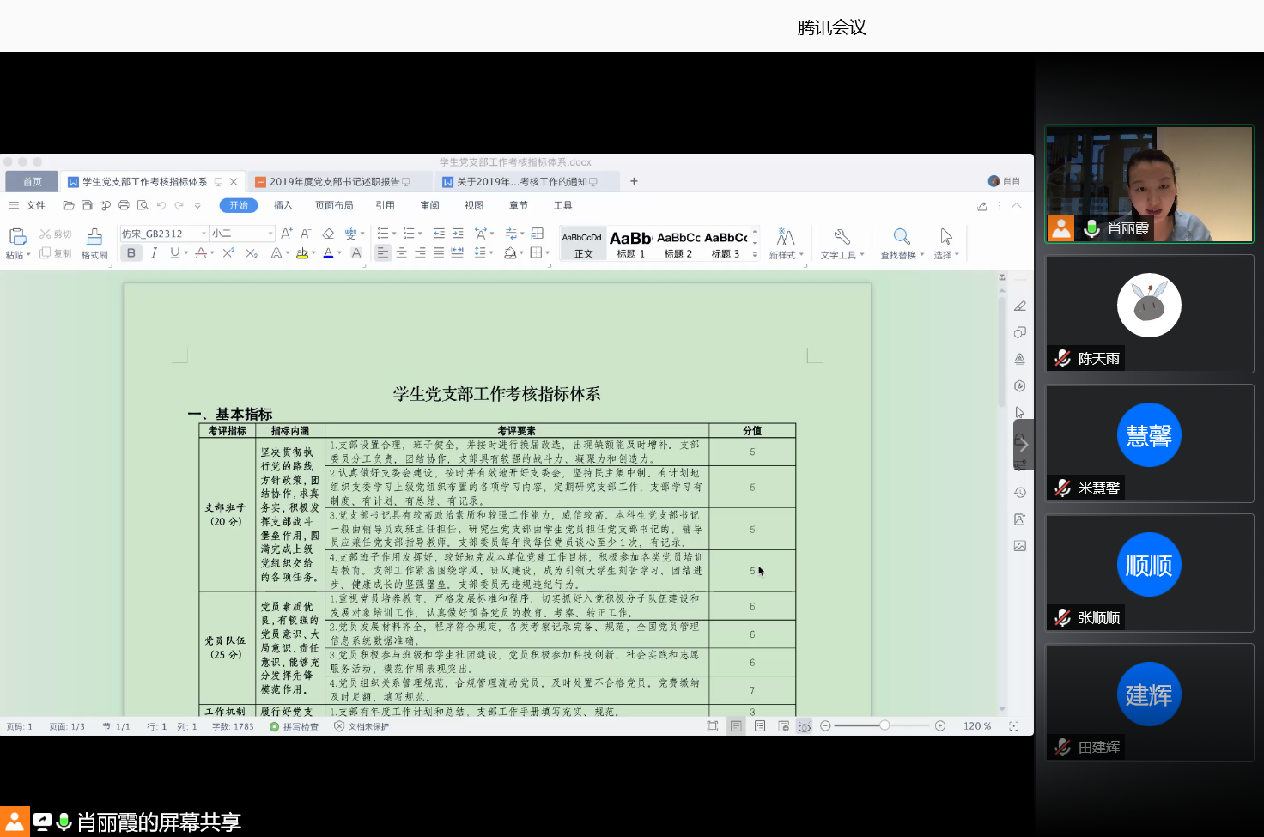Click the zoom slider in status bar
Image resolution: width=1264 pixels, height=837 pixels.
click(884, 726)
